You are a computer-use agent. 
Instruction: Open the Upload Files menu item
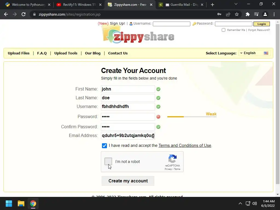coord(19,53)
